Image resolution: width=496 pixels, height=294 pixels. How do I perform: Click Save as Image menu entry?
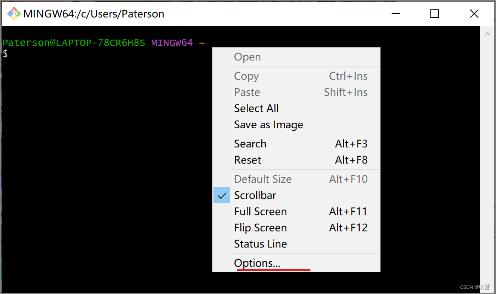[296, 125]
